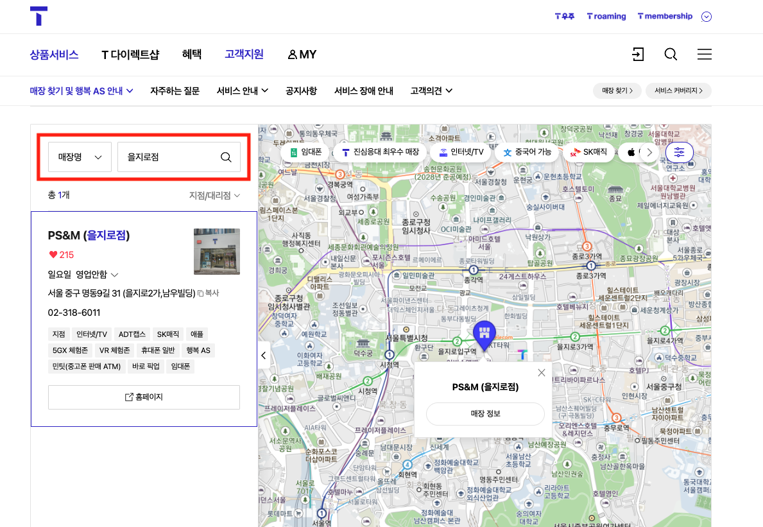This screenshot has width=763, height=527.
Task: Click the magnifier icon in the store search box
Action: point(226,157)
